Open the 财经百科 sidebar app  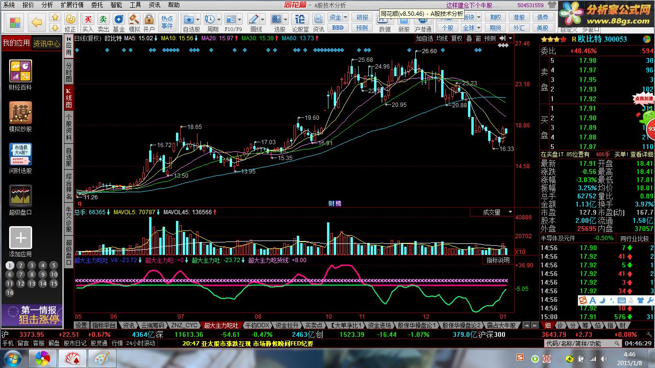[21, 71]
